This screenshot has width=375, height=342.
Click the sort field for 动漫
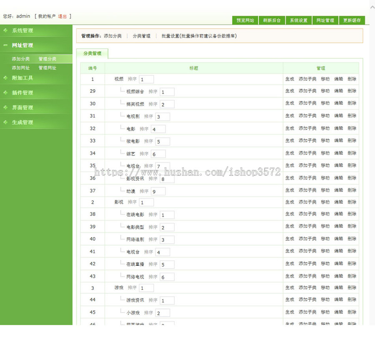(158, 191)
